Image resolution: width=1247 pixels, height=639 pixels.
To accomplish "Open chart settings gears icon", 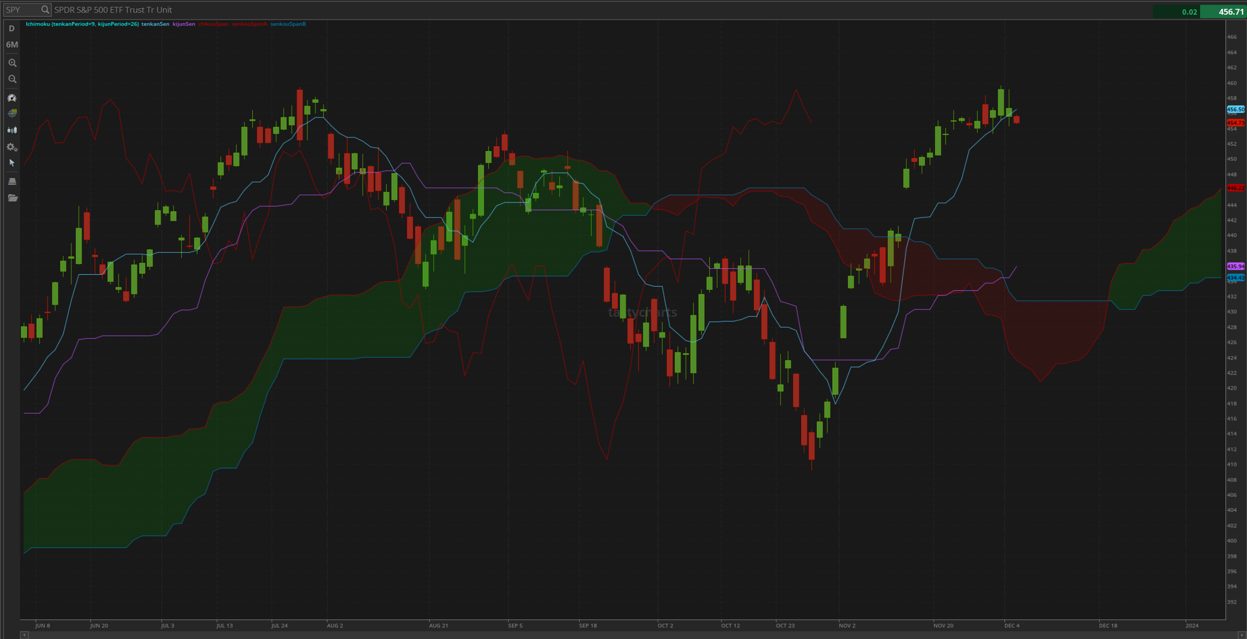I will pyautogui.click(x=12, y=147).
